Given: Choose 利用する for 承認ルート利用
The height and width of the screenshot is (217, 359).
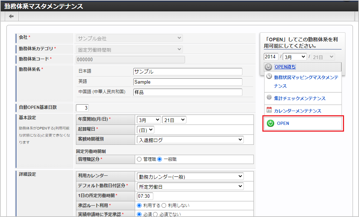Looking at the screenshot, I should [x=139, y=205].
